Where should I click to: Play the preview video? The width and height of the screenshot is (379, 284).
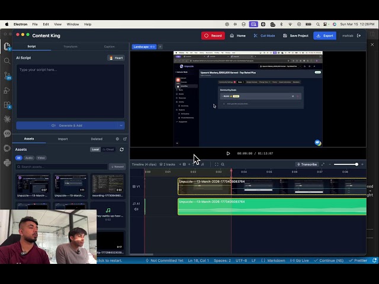228,154
